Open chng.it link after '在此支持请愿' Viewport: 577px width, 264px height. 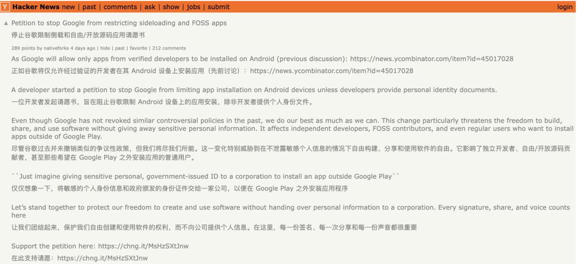point(102,258)
